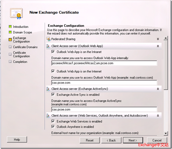Click the Next button
The image size is (172, 149).
tap(133, 140)
